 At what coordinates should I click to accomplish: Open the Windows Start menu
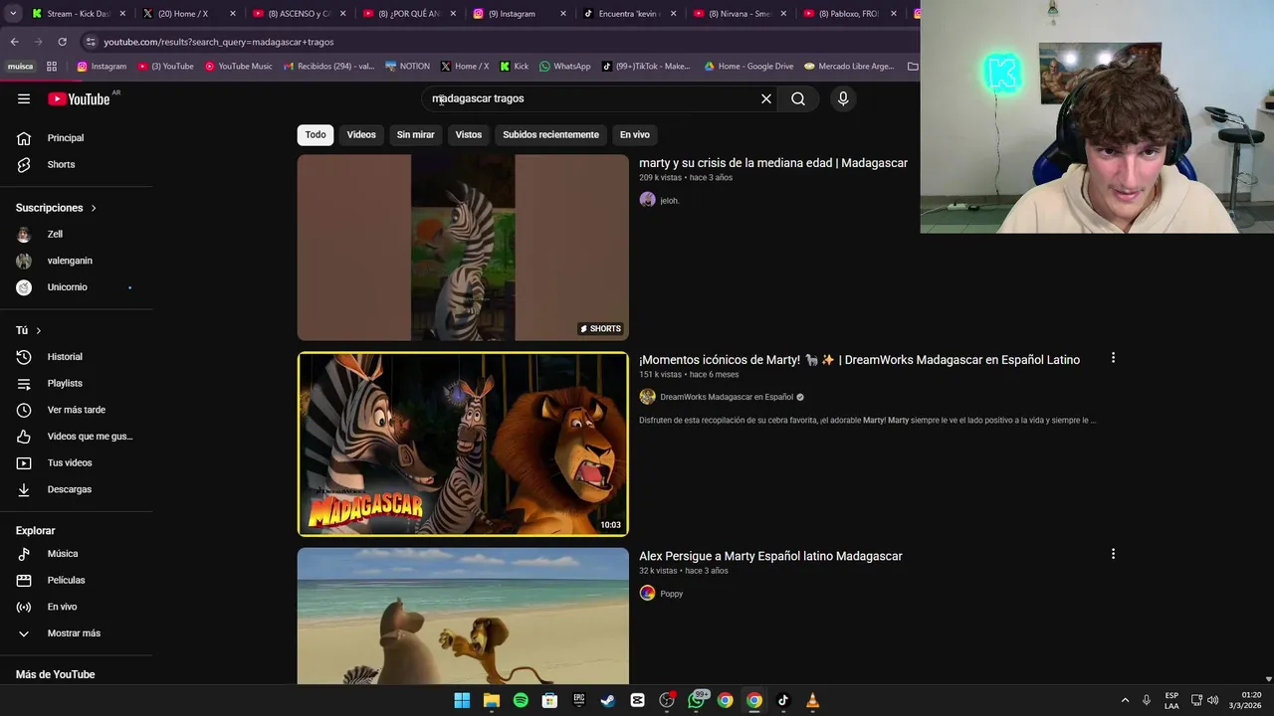(462, 700)
